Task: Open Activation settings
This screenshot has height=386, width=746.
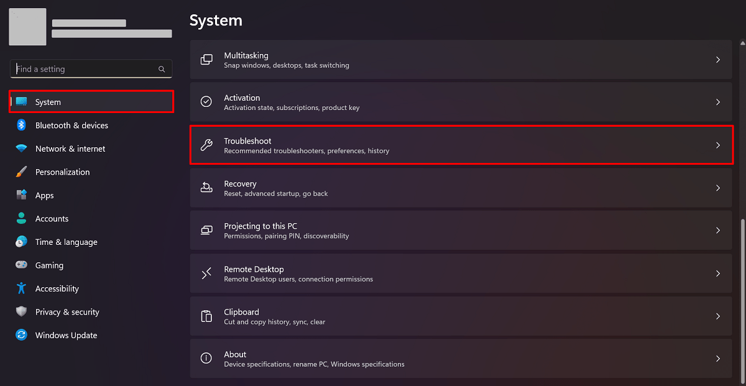Action: [460, 102]
